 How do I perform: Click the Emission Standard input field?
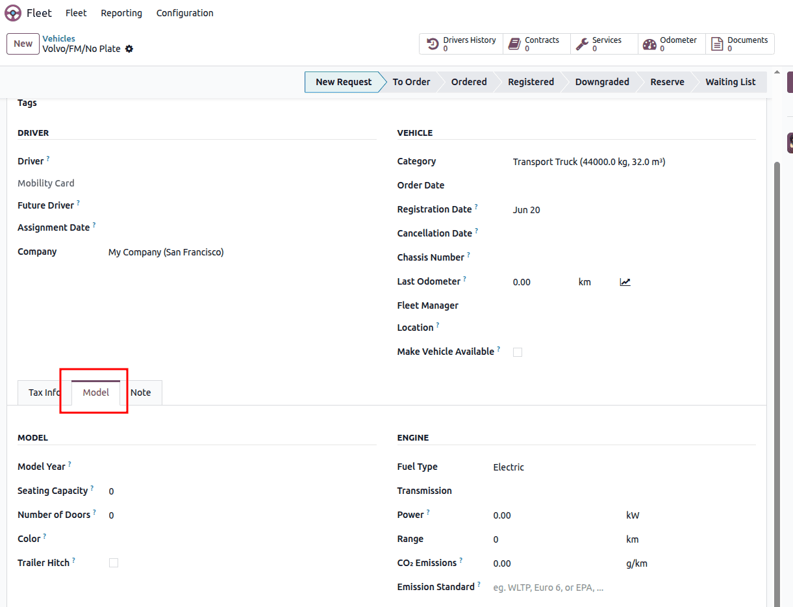click(x=624, y=588)
